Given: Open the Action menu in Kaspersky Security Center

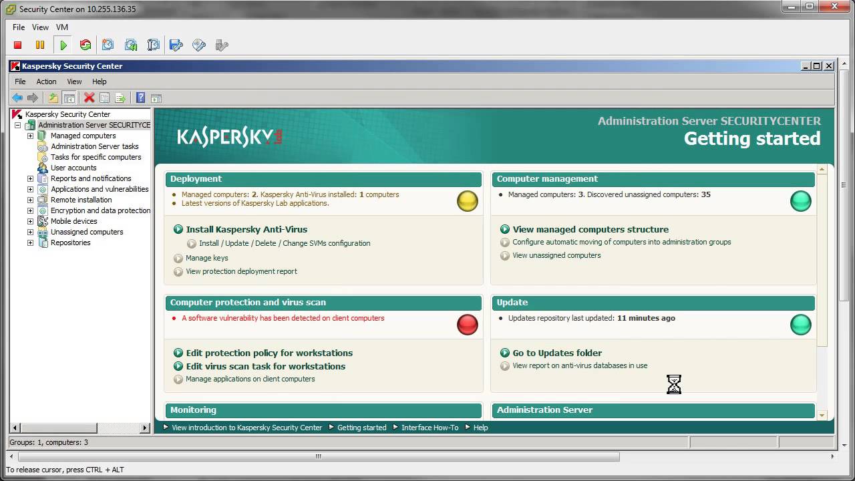Looking at the screenshot, I should (x=46, y=82).
